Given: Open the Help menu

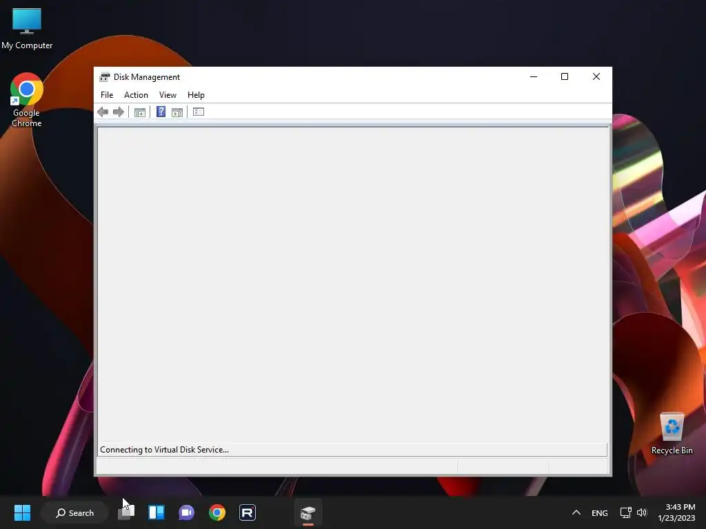Looking at the screenshot, I should 196,95.
